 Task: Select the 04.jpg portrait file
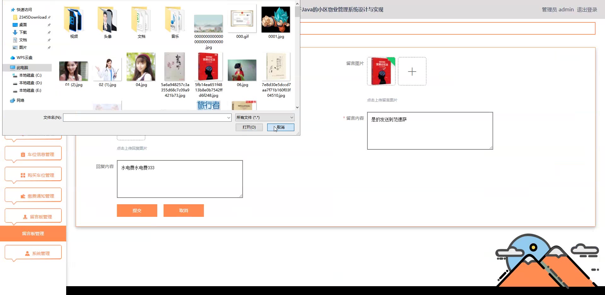pos(141,67)
